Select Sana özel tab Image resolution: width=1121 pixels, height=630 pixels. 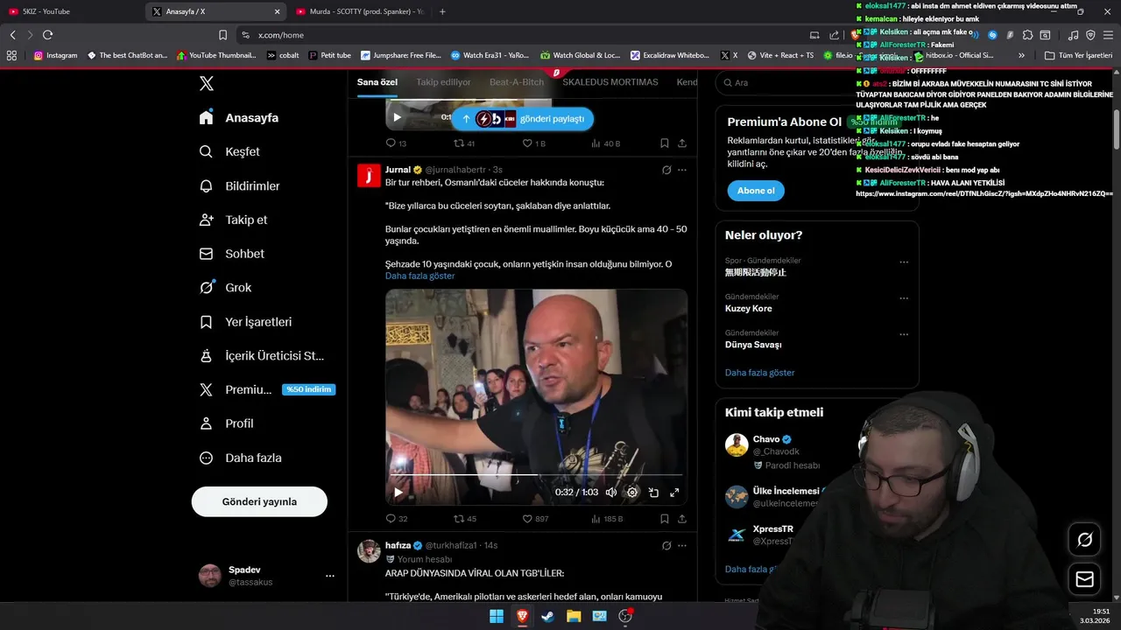pyautogui.click(x=377, y=82)
